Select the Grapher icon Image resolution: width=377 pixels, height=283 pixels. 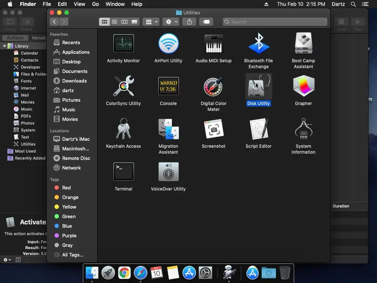click(303, 86)
